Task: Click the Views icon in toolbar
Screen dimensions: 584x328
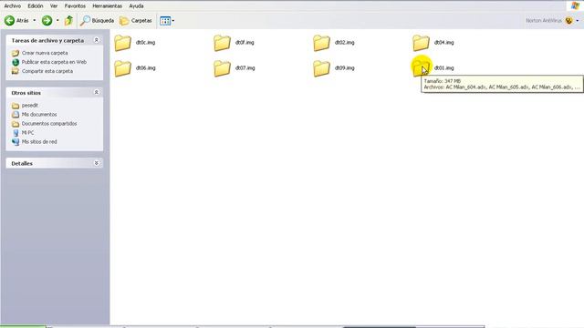Action: 165,21
